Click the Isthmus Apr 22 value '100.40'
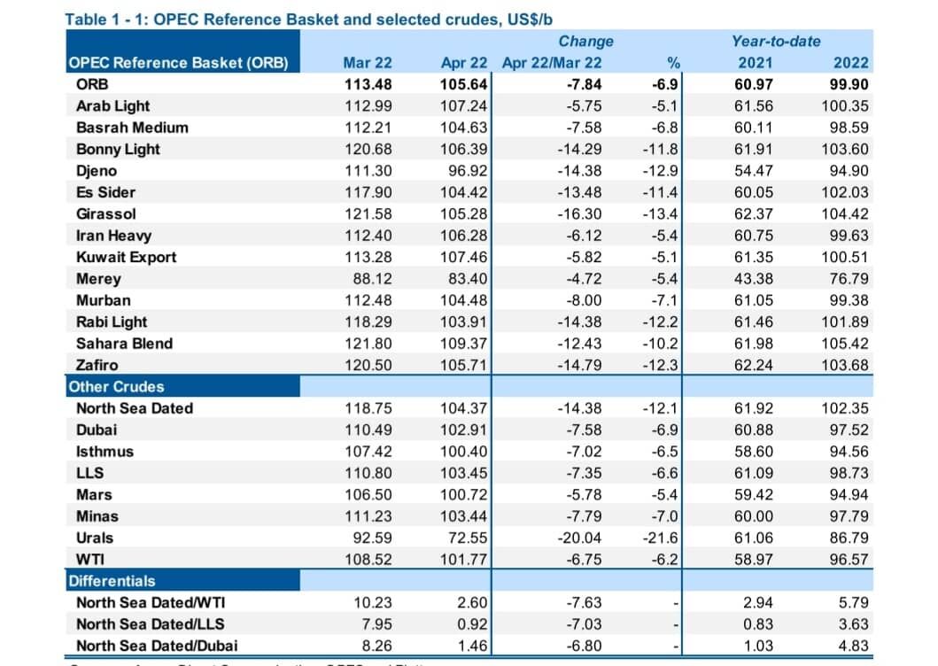The image size is (938, 666). coord(463,451)
